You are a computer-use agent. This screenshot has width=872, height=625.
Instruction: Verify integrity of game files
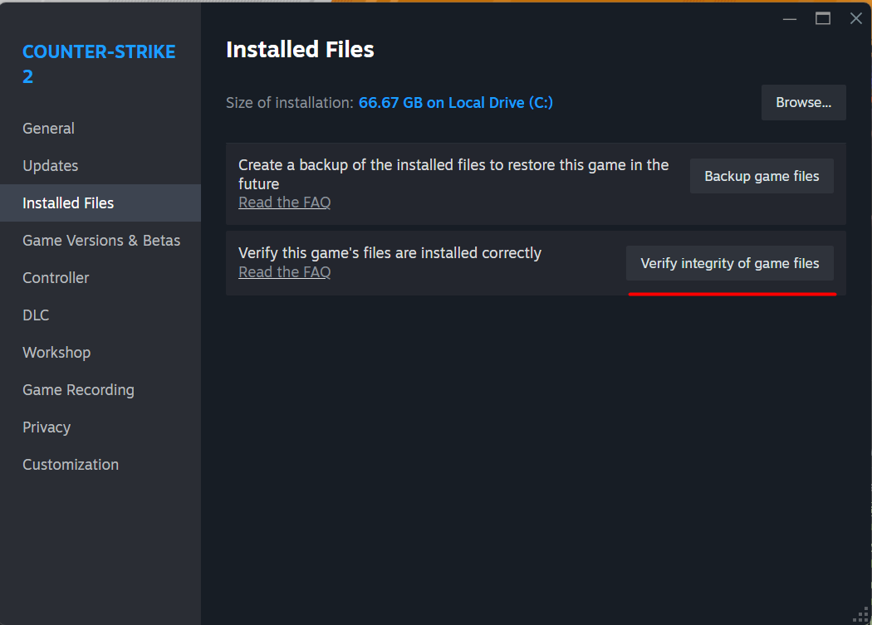click(x=730, y=263)
